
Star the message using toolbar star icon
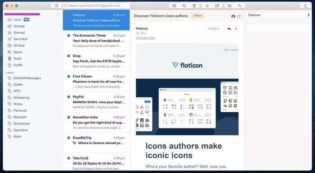tap(207, 6)
